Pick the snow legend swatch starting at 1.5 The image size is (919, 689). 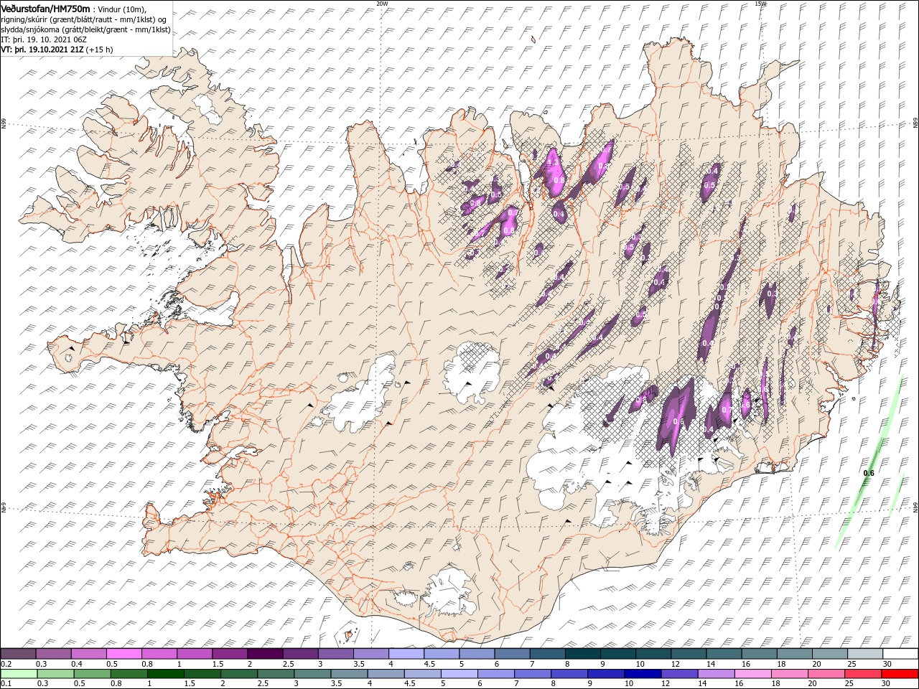tap(230, 653)
